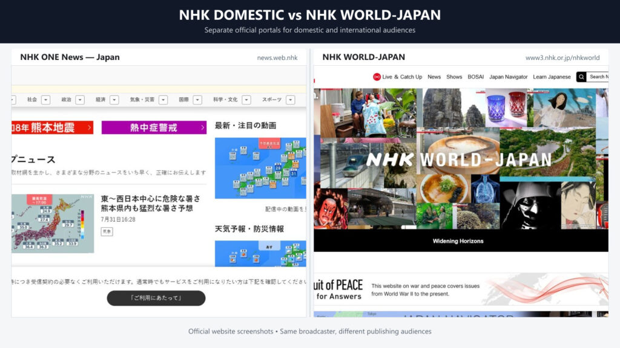
Task: Open the red 熊本地震 banner
Action: (x=52, y=127)
